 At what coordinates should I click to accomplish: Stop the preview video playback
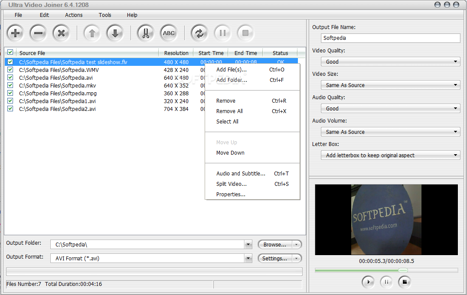pyautogui.click(x=405, y=282)
